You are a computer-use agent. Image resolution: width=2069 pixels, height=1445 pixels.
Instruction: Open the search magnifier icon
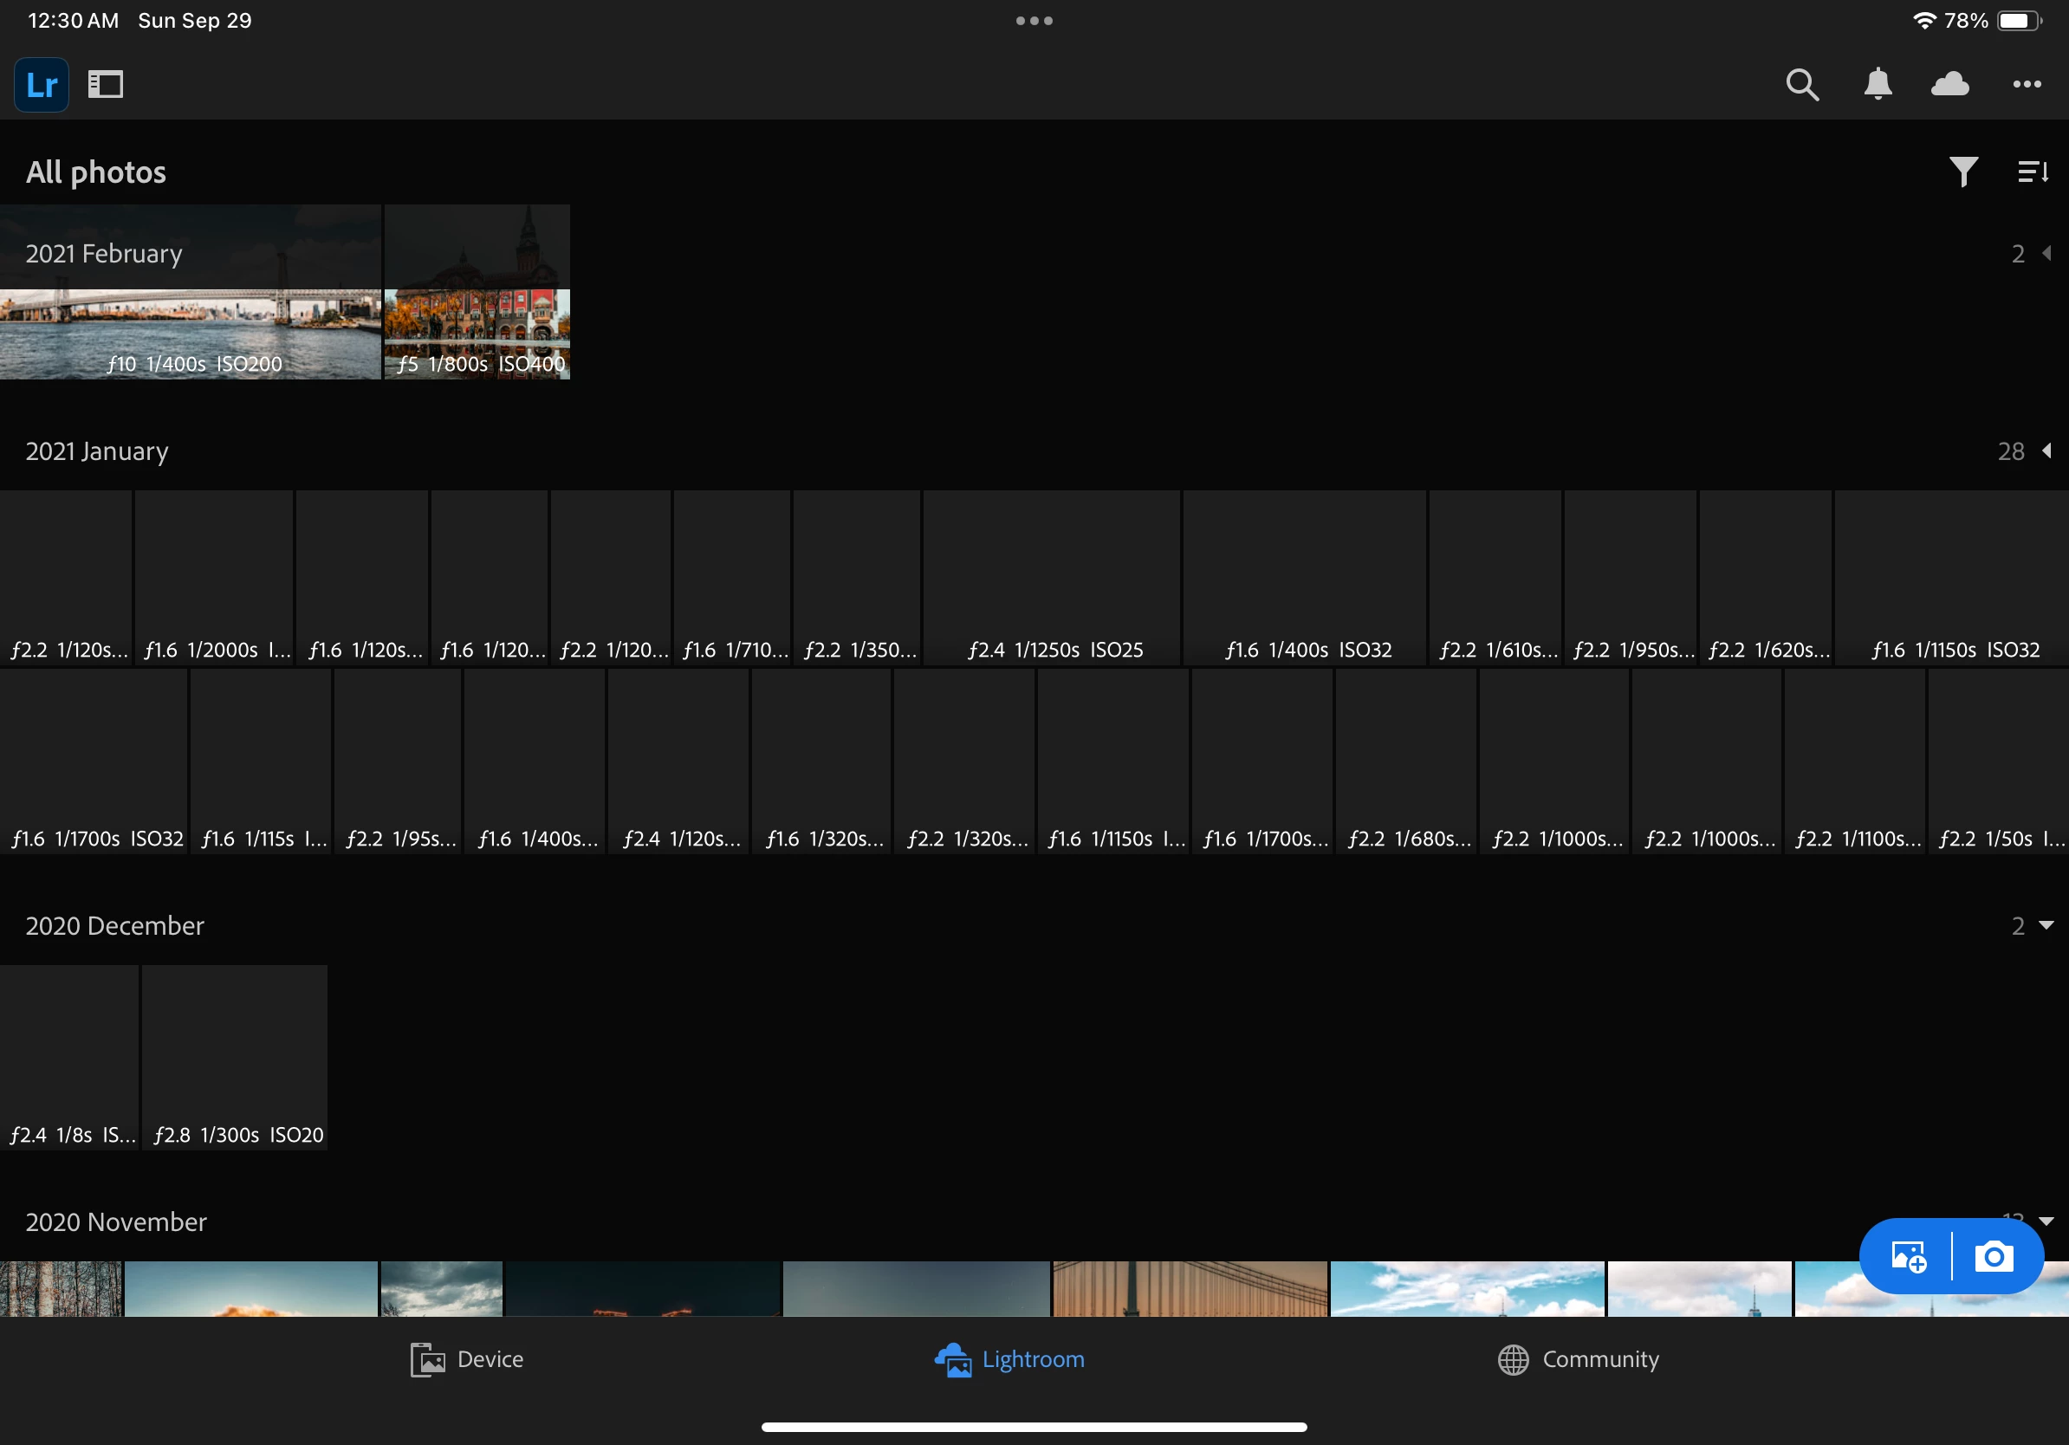(x=1801, y=85)
